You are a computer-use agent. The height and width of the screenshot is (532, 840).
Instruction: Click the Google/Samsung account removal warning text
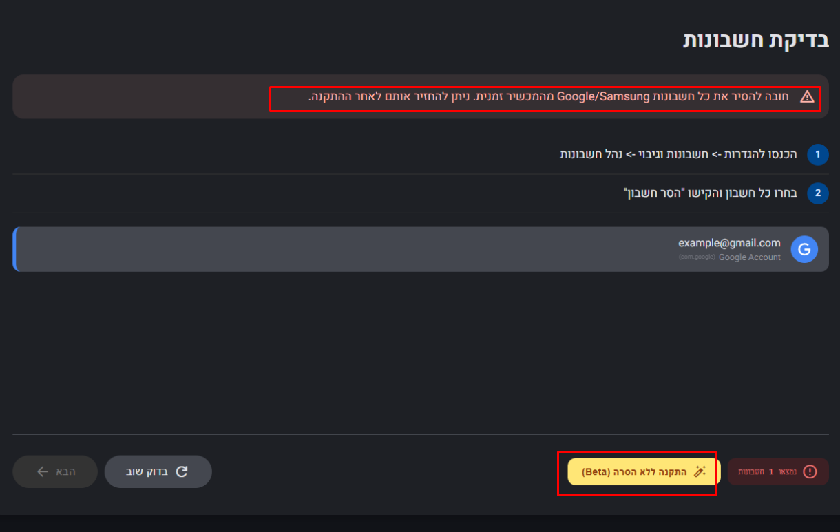(x=552, y=96)
